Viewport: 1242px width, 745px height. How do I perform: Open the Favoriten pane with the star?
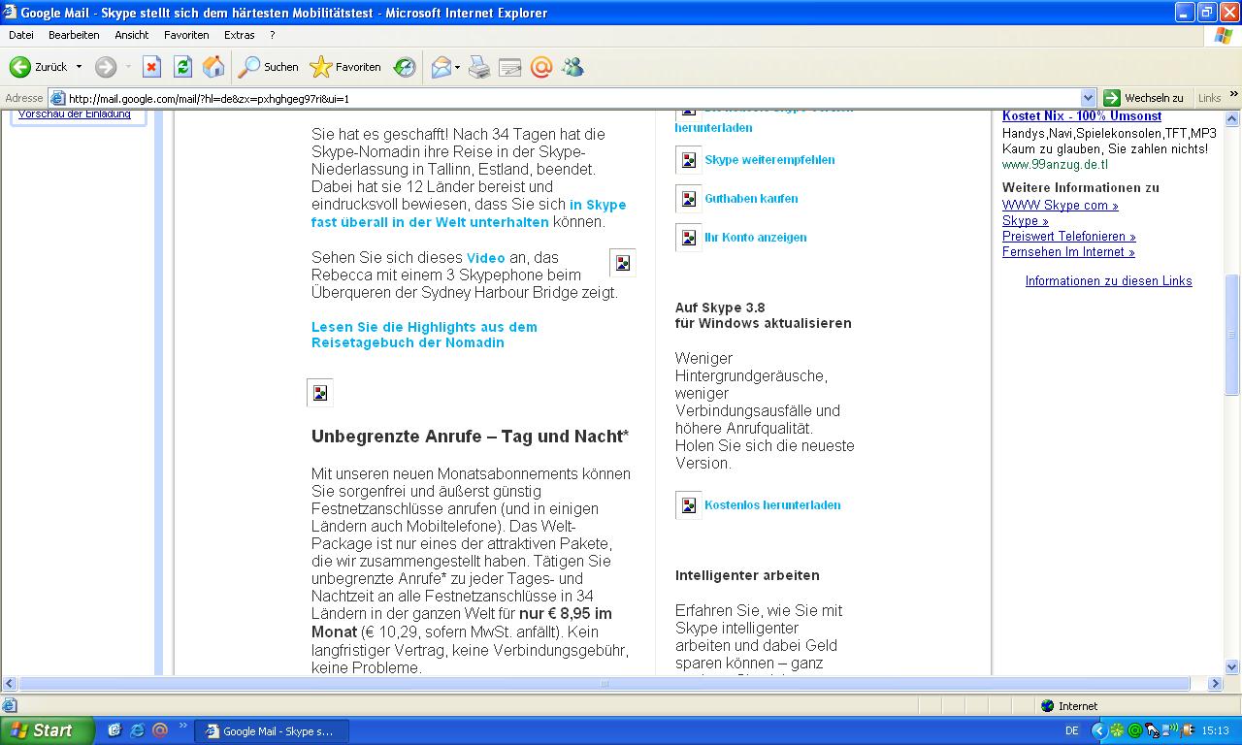[345, 67]
